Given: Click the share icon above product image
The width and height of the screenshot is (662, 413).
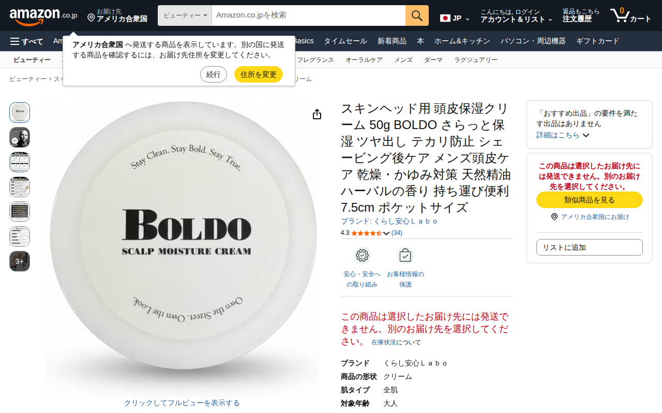Looking at the screenshot, I should (317, 115).
